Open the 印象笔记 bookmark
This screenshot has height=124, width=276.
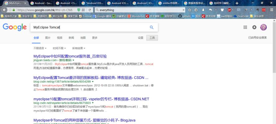coord(120,16)
